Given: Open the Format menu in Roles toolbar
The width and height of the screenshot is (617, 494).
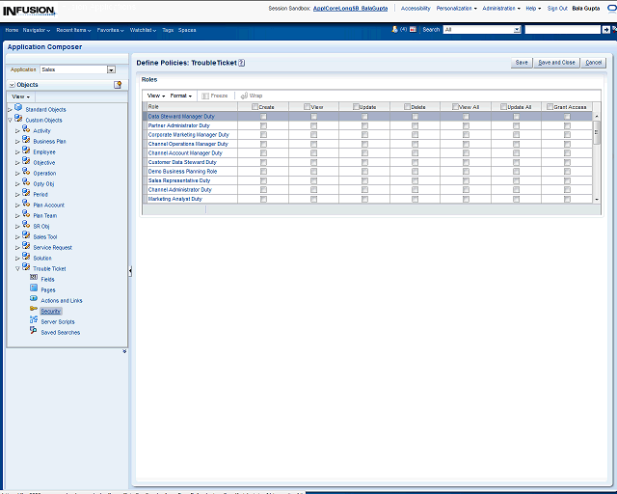Looking at the screenshot, I should click(x=181, y=96).
